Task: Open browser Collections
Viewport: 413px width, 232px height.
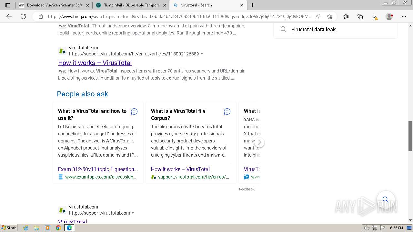Action: [360, 16]
